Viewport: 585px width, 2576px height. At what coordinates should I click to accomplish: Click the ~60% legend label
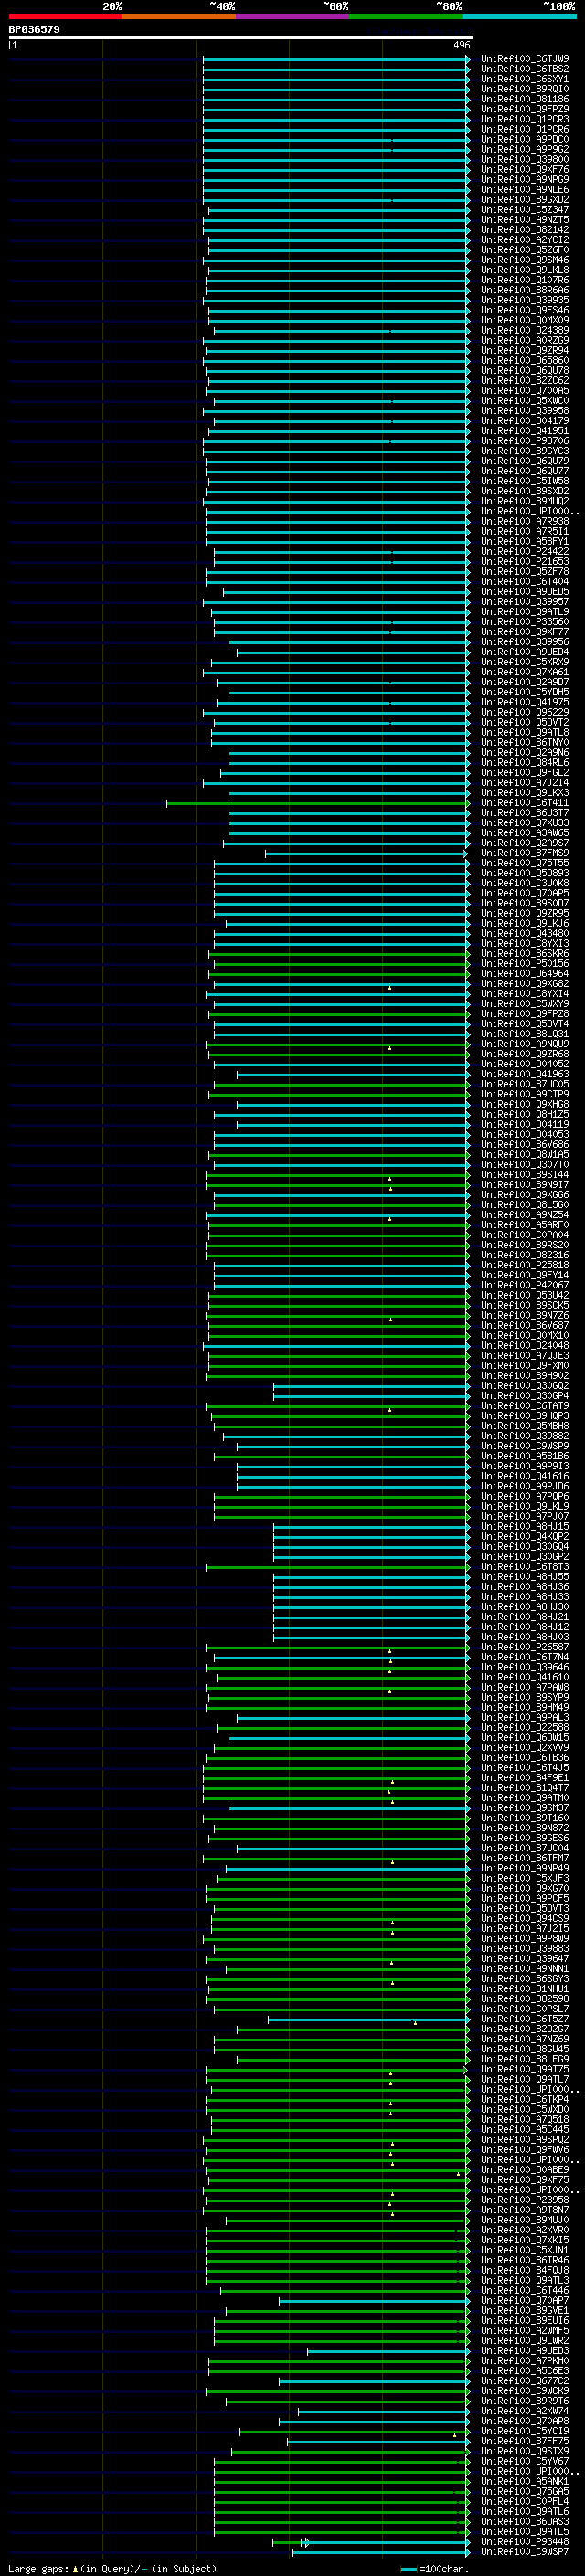(335, 6)
